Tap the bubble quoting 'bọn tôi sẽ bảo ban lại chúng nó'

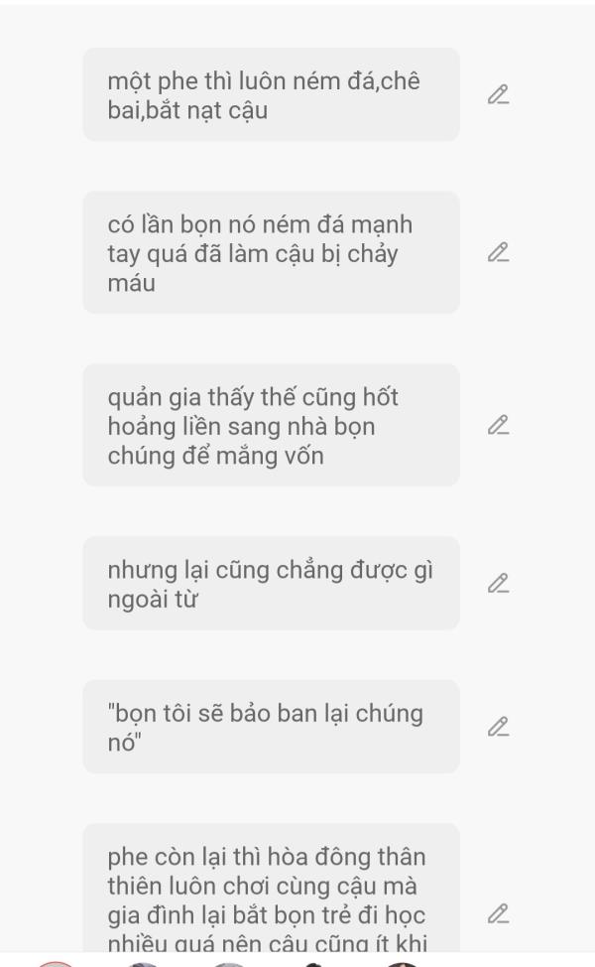(271, 727)
